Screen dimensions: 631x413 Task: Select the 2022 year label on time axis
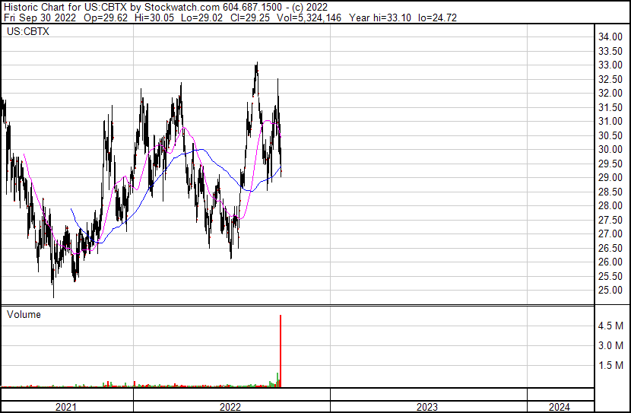[x=230, y=407]
